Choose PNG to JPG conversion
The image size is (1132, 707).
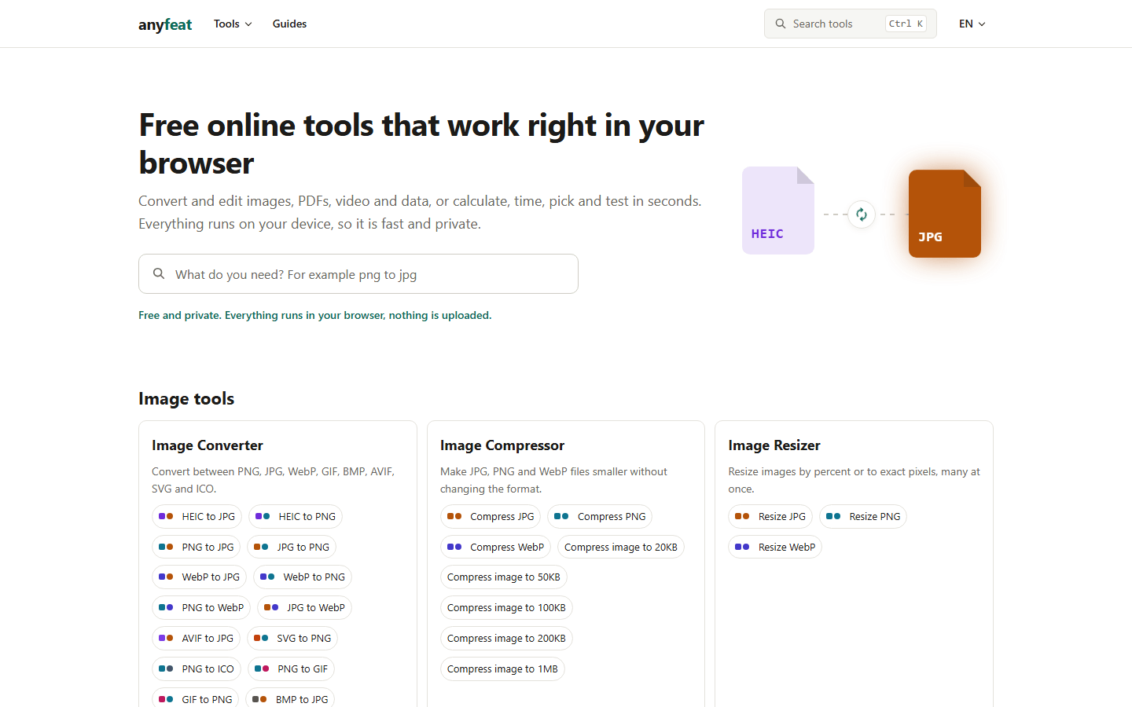click(x=197, y=547)
